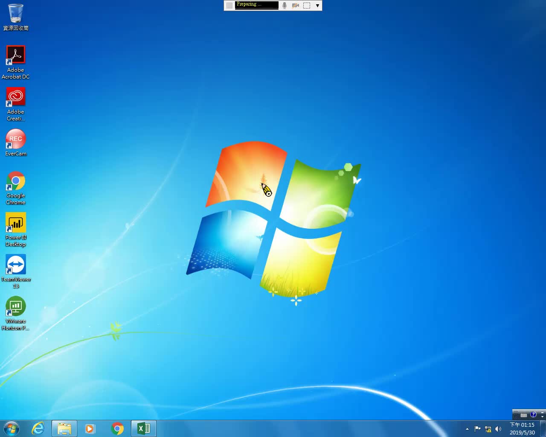Launch Chrome from the taskbar
The image size is (546, 437).
point(117,428)
